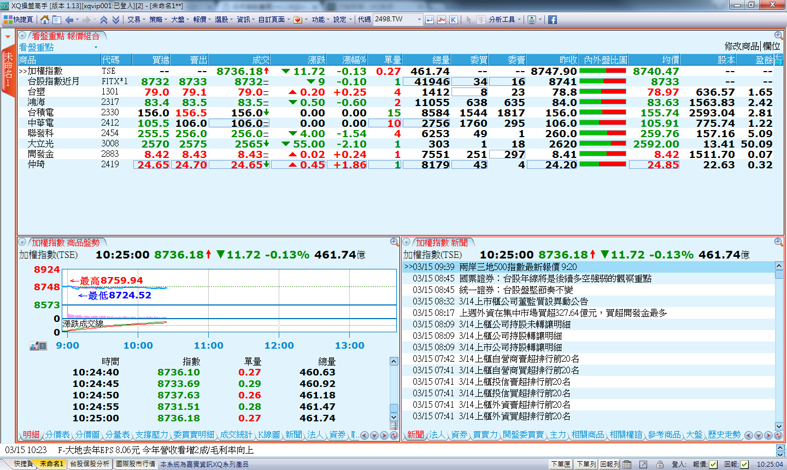Switch to the 台股個股分析 bottom tab
787x470 pixels.
[x=90, y=464]
